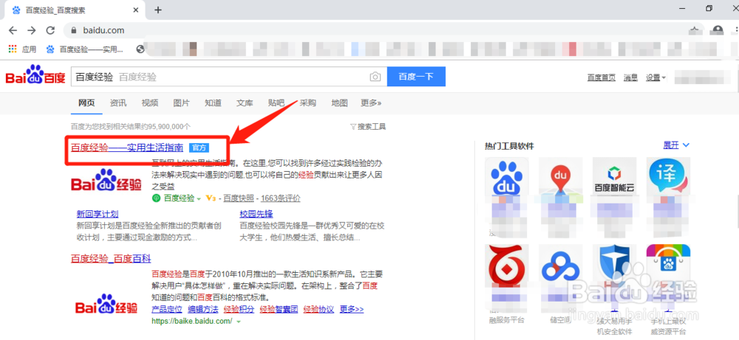The width and height of the screenshot is (739, 340).
Task: Open a new browser tab
Action: click(158, 10)
